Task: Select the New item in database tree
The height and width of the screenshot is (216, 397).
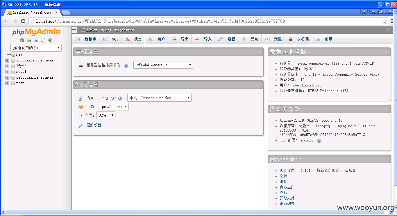Action: point(19,55)
